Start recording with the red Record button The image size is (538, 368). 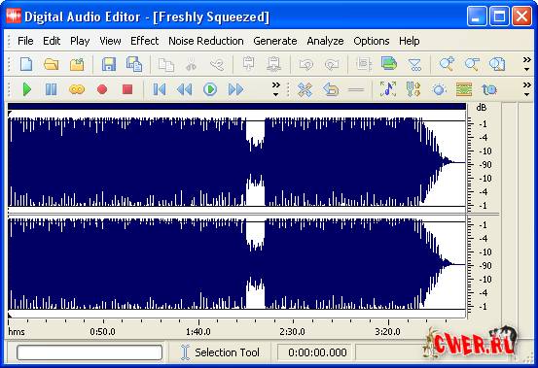pos(102,89)
